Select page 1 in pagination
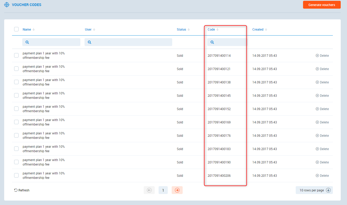Image resolution: width=347 pixels, height=205 pixels. 163,190
